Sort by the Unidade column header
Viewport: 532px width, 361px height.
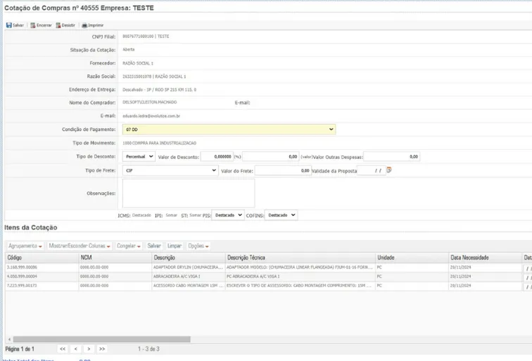(412, 258)
